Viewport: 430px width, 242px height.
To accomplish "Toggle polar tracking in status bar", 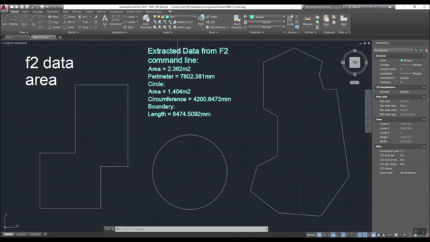I will 343,235.
